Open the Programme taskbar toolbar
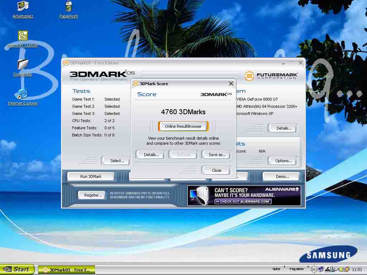The height and width of the screenshot is (275, 367). tap(296, 269)
